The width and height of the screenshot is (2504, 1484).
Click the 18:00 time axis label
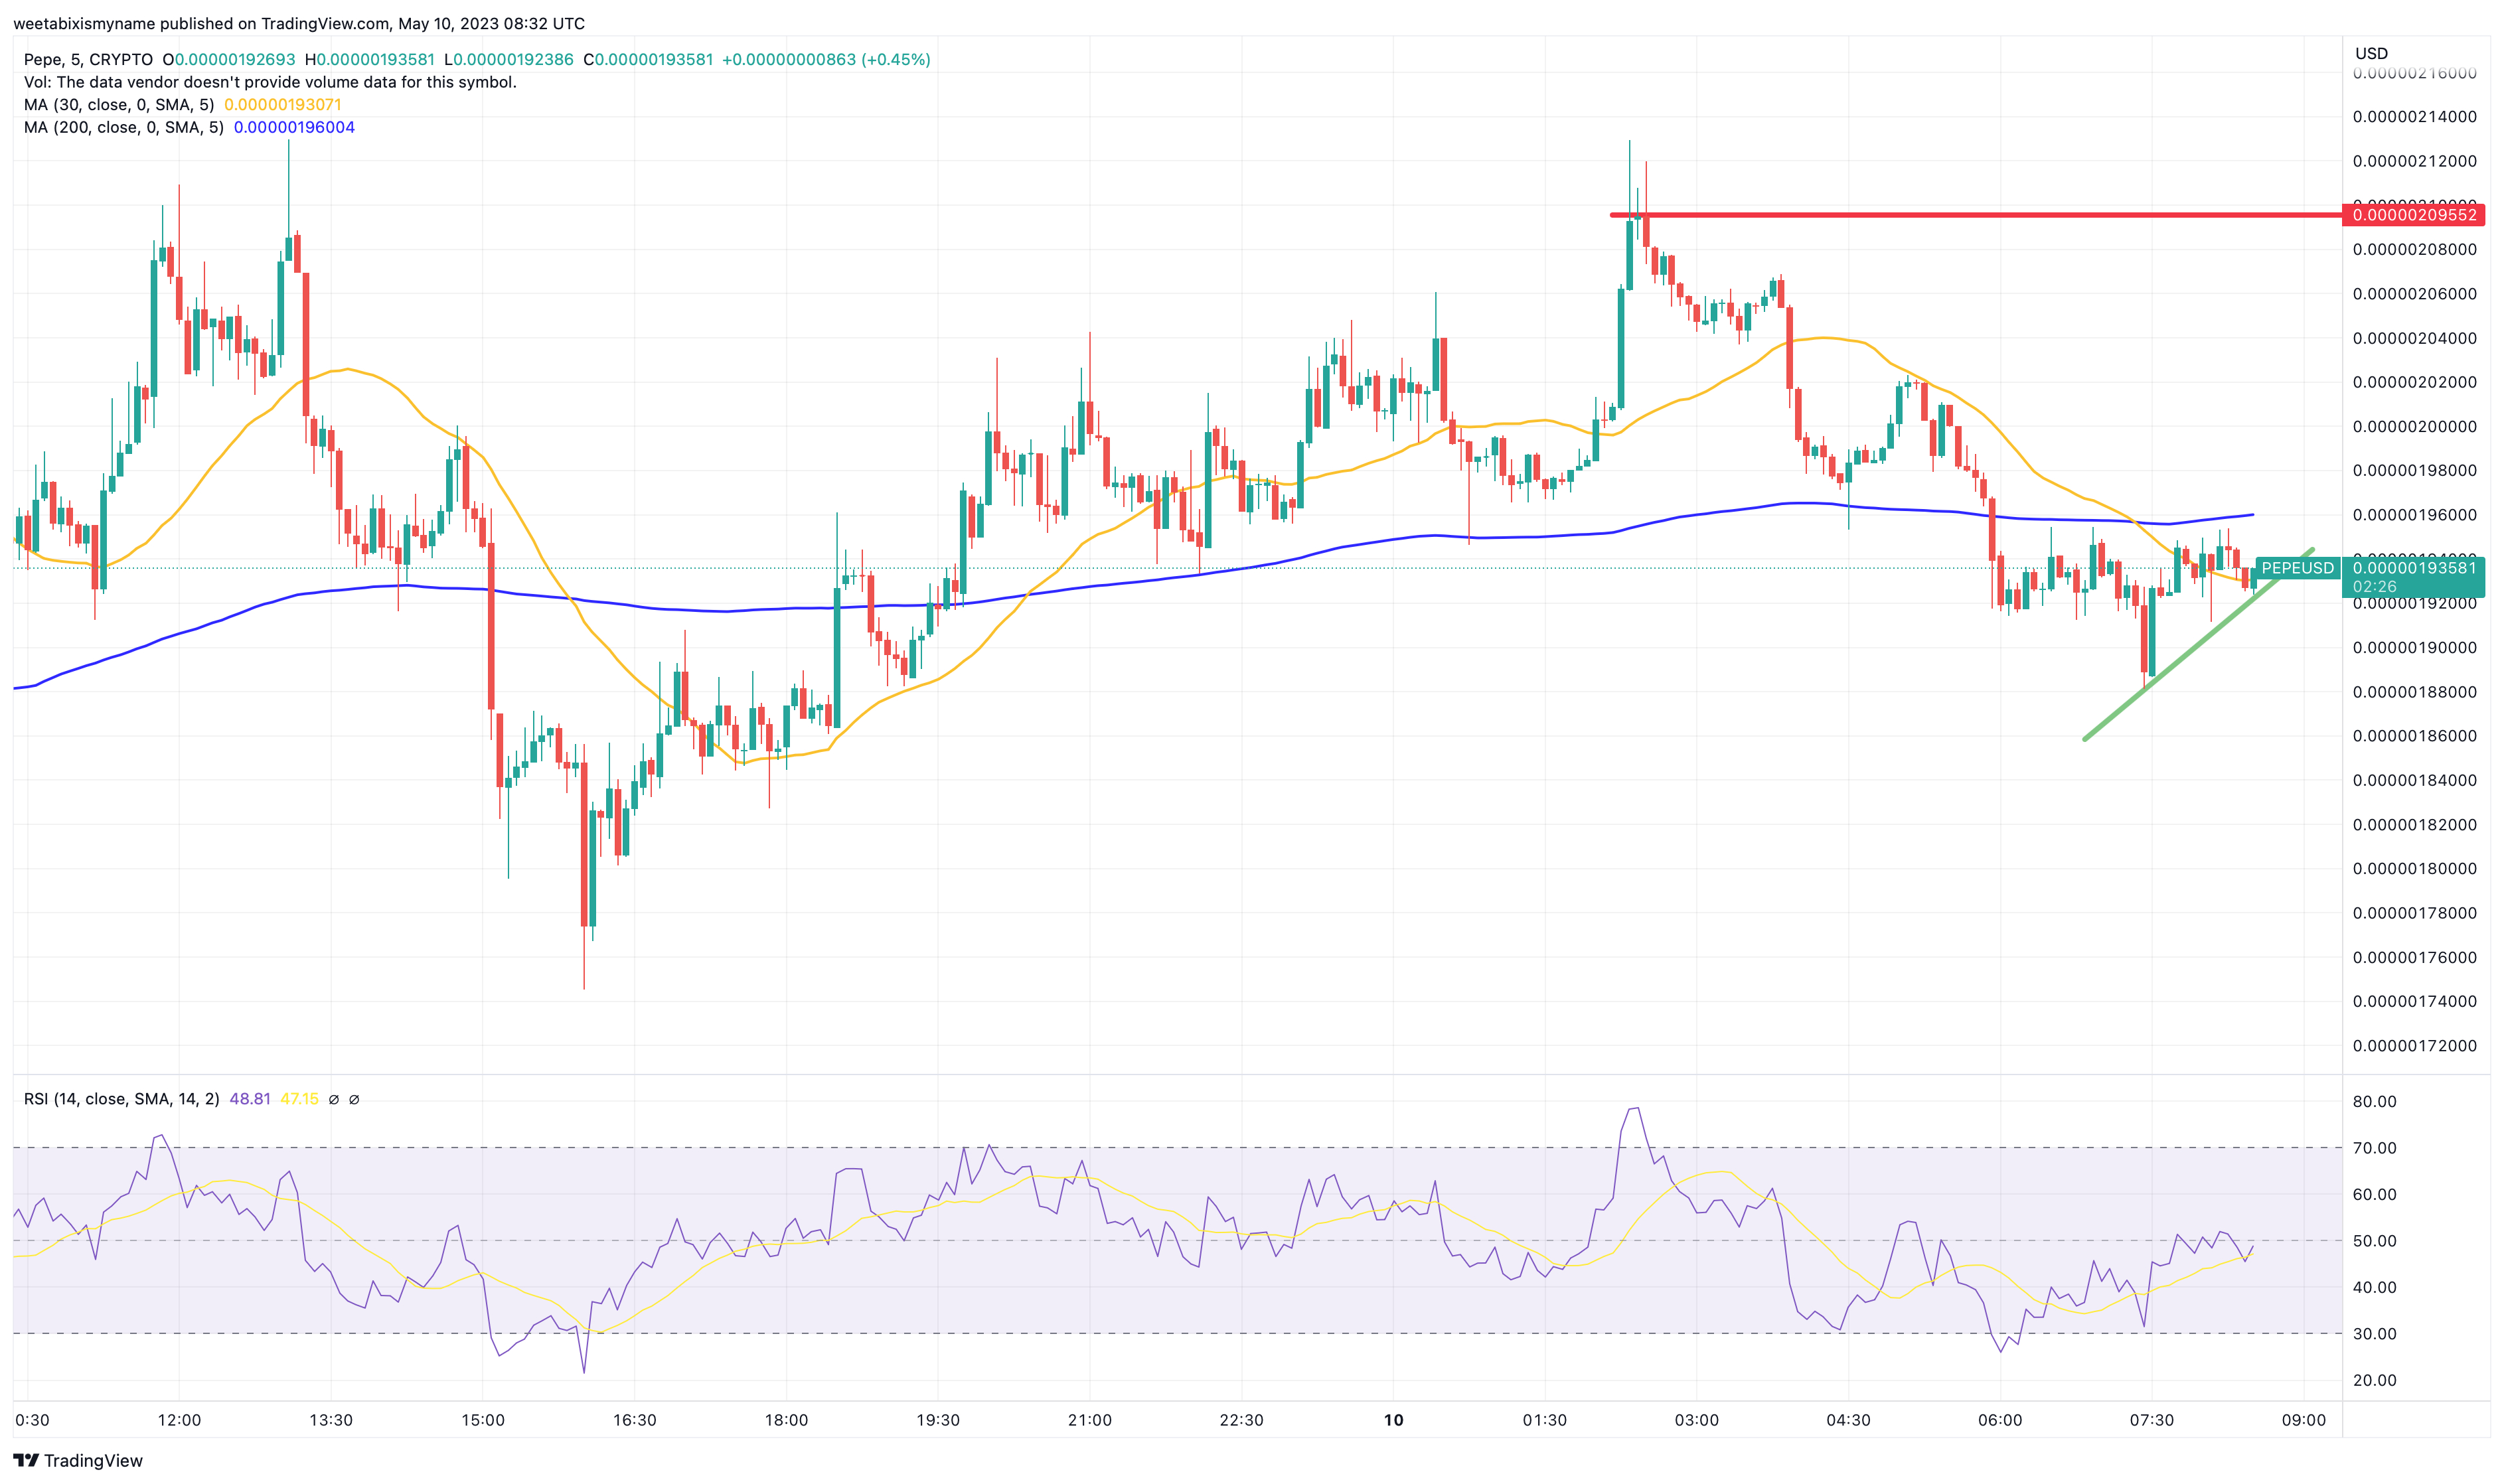[786, 1420]
